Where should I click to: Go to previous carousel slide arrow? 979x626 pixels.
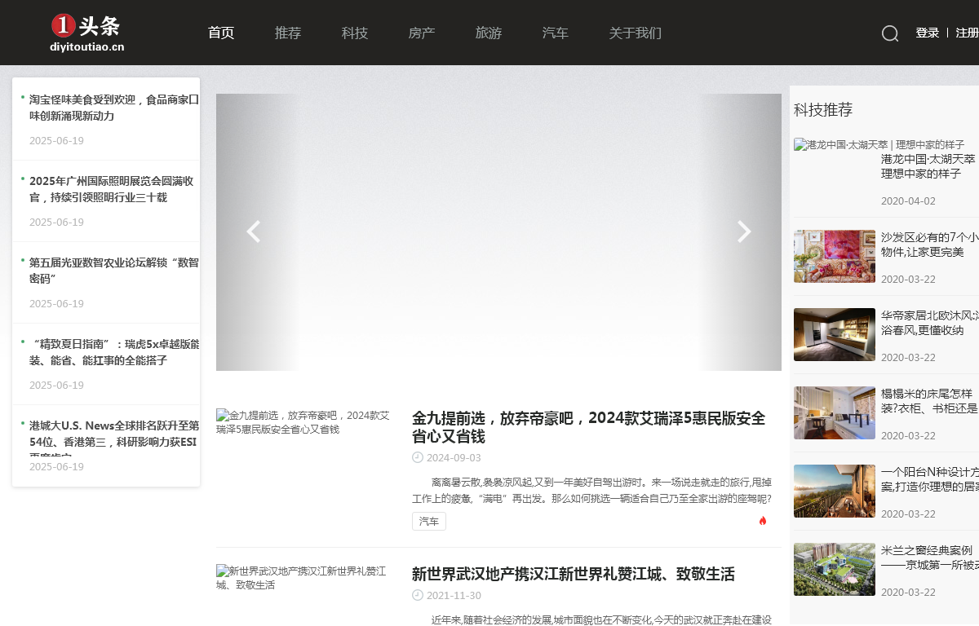tap(254, 231)
